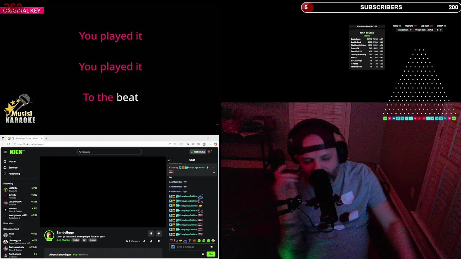Viewport: 461px width, 259px height.
Task: Favorite this page with the star icon
Action: click(175, 144)
